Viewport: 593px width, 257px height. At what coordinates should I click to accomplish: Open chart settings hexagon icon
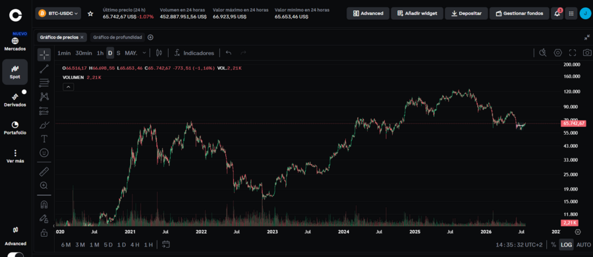coord(558,53)
